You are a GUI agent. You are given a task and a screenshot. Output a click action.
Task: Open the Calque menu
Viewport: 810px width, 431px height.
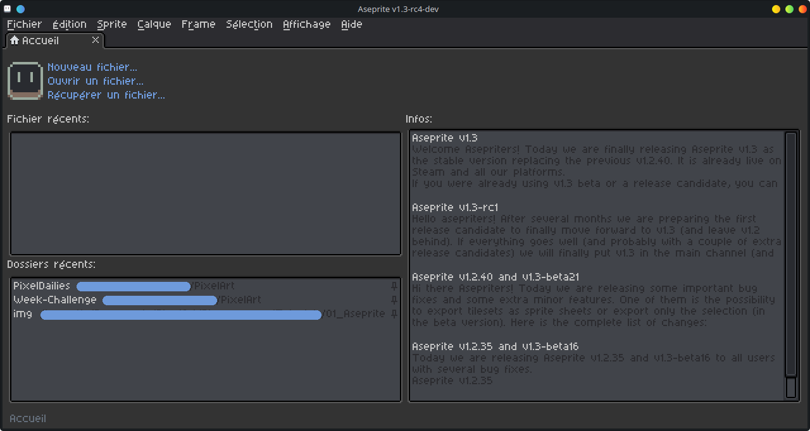point(154,24)
